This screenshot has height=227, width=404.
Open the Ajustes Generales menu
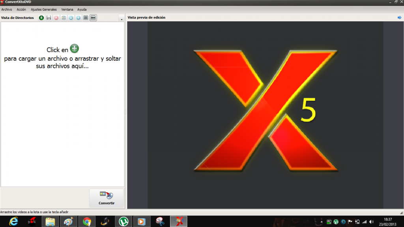tap(44, 9)
